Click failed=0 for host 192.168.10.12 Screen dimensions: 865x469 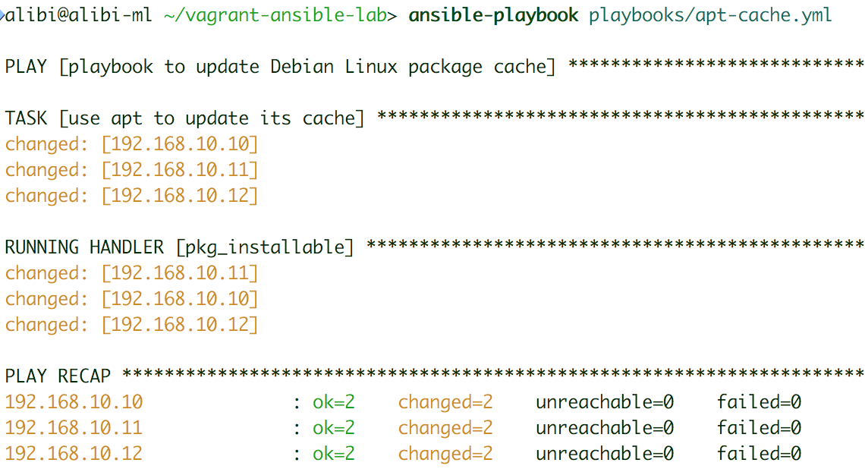[759, 454]
